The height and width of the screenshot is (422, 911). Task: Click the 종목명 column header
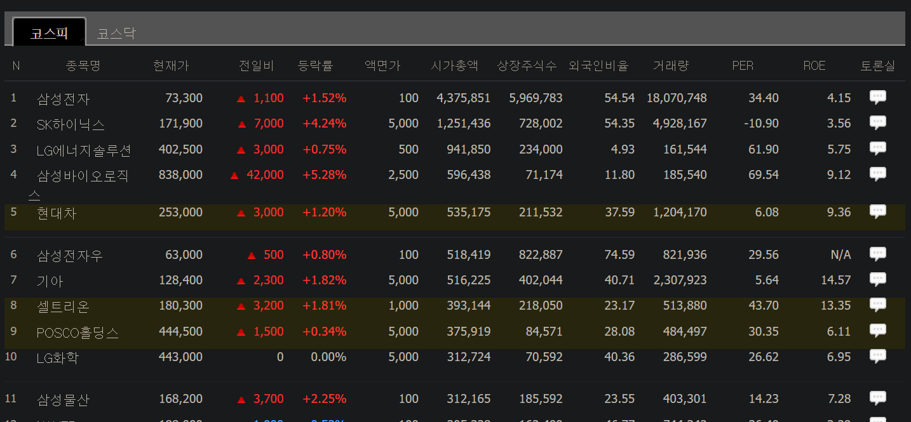point(83,65)
